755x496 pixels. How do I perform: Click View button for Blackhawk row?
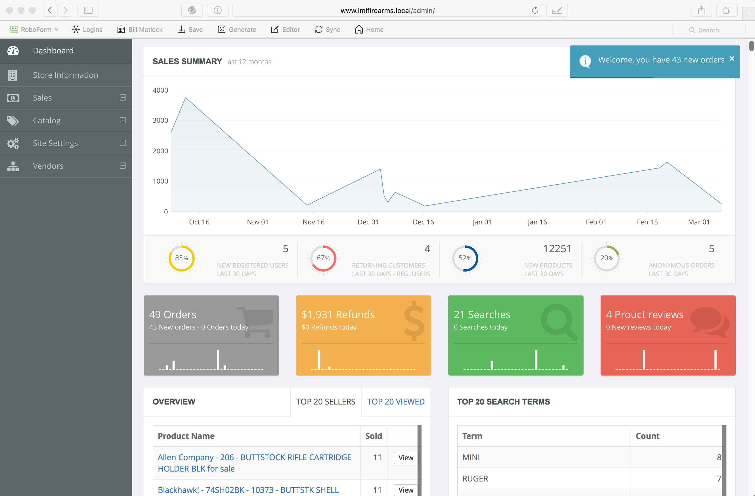[406, 490]
